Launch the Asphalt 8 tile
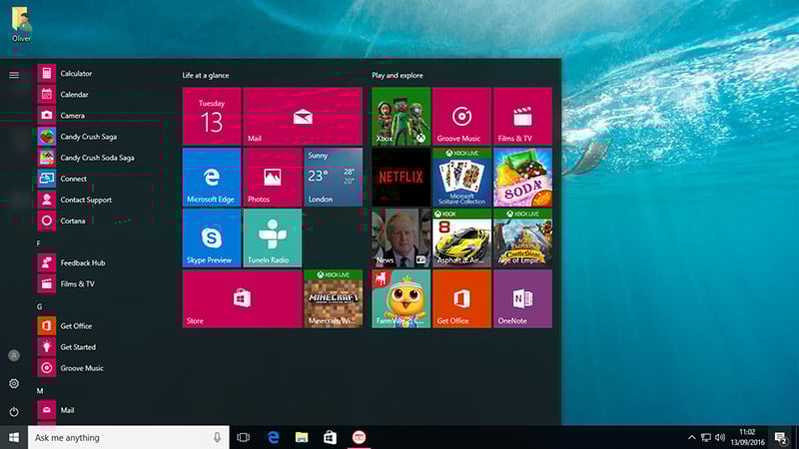 point(461,237)
